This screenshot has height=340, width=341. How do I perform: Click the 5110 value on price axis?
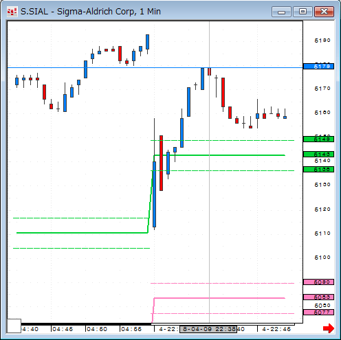click(322, 234)
